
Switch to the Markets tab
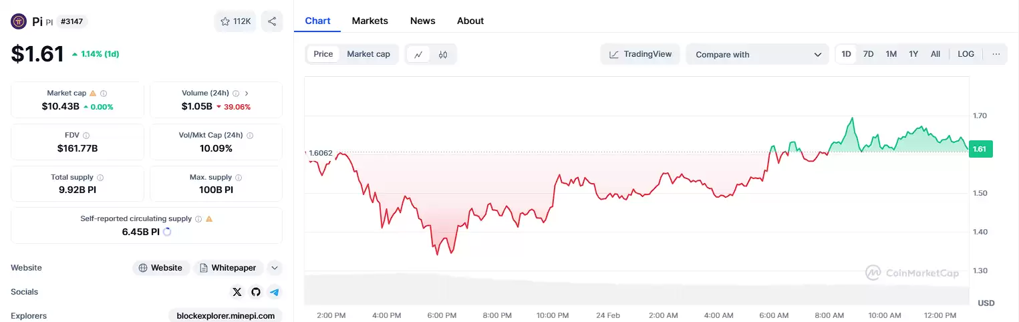pos(370,21)
